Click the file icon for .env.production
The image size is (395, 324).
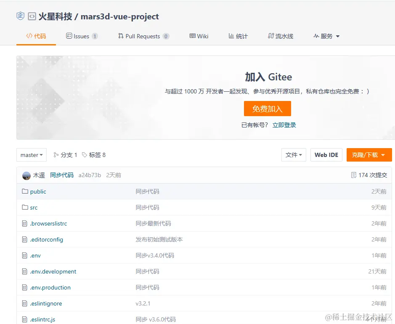(25, 287)
